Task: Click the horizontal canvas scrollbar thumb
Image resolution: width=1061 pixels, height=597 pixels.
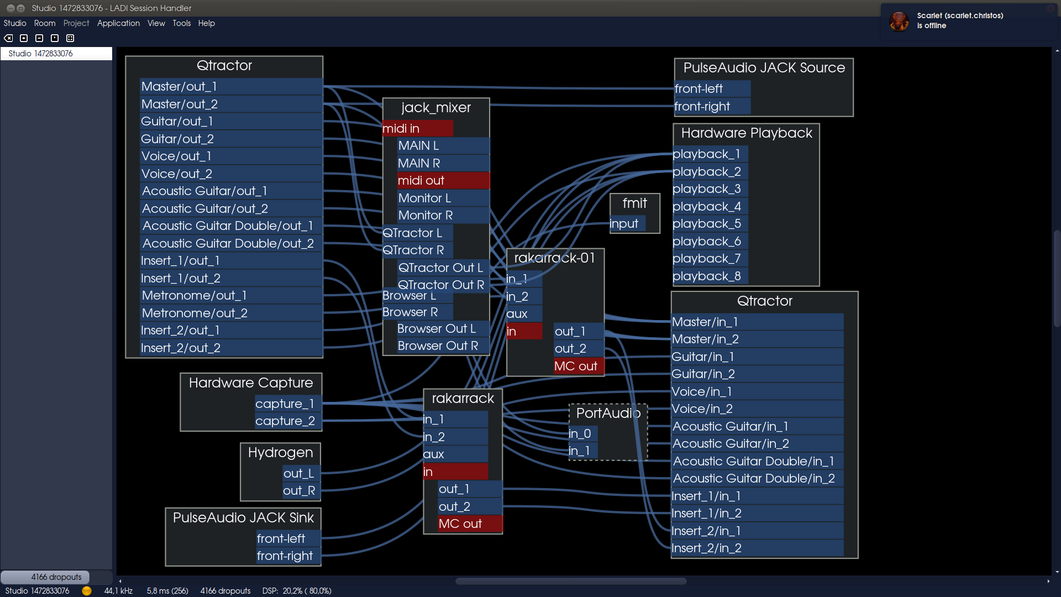Action: pyautogui.click(x=571, y=581)
